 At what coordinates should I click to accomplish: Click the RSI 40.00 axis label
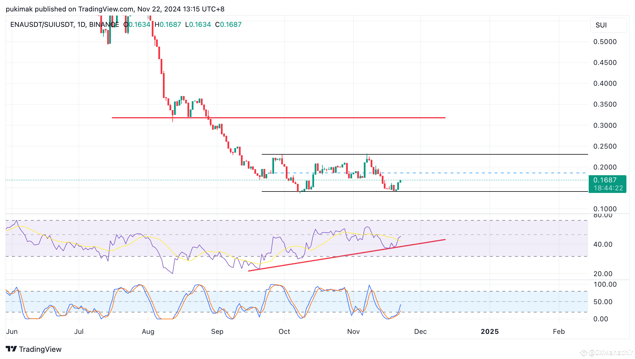[603, 244]
